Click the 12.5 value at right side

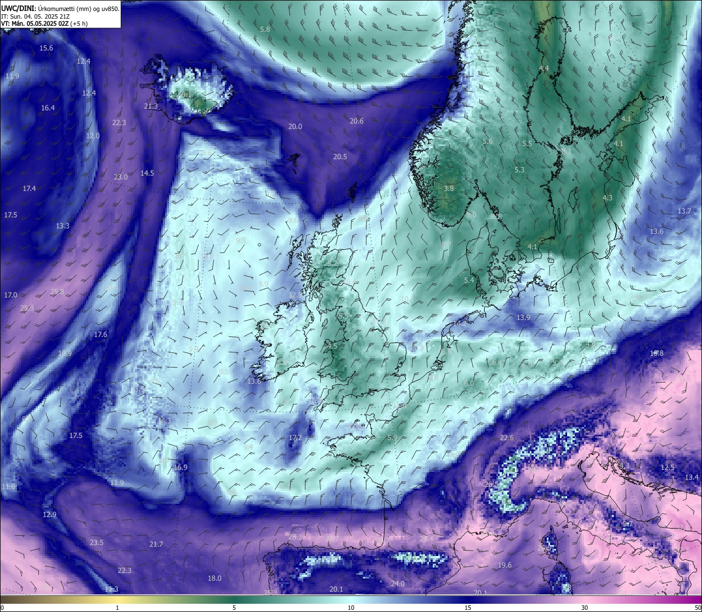[667, 468]
